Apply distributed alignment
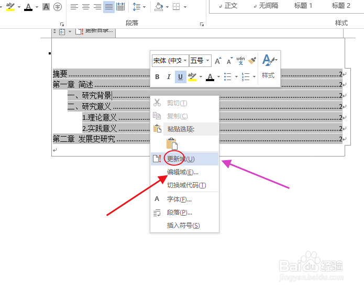This screenshot has height=290, width=364. coord(120,7)
